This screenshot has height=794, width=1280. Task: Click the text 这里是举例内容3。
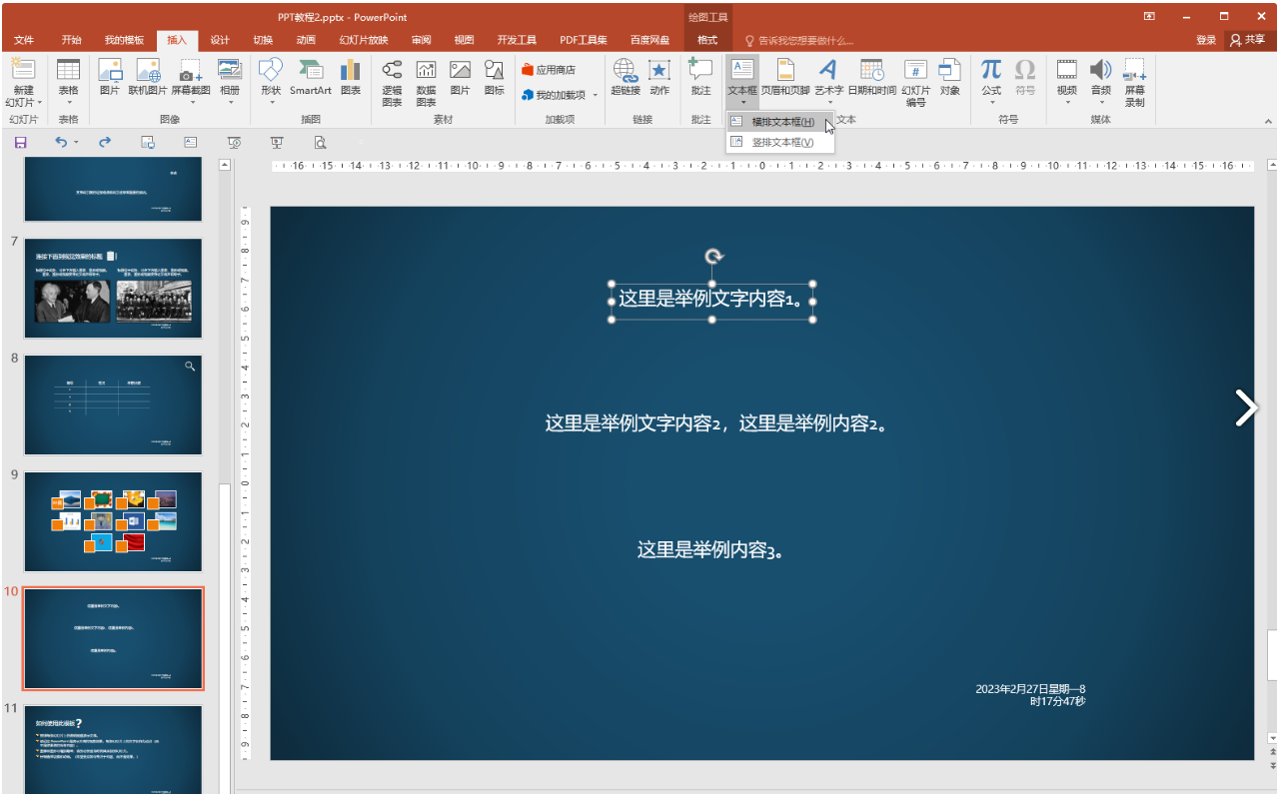pos(710,550)
